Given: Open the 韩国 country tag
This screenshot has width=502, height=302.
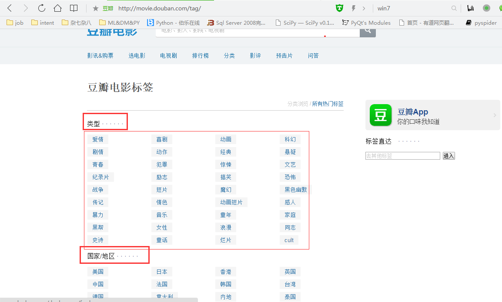Looking at the screenshot, I should (x=226, y=284).
